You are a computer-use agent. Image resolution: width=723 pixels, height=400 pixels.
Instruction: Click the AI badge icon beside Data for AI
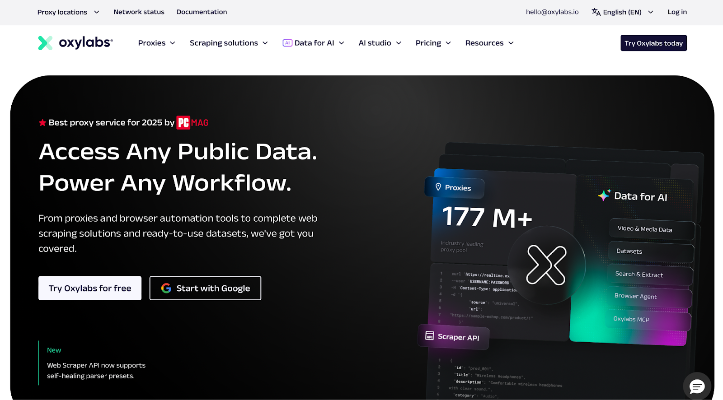(x=287, y=43)
